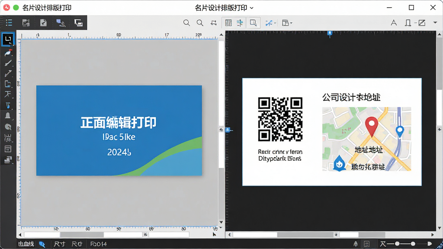Click the blue ruler marker atop right pane

point(329,34)
